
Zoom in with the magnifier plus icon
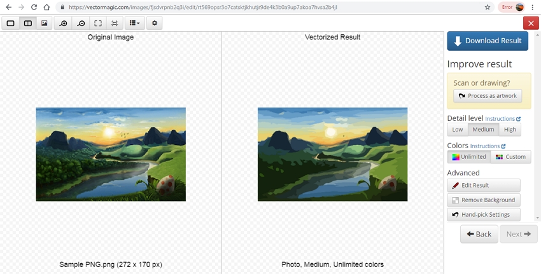[x=63, y=23]
